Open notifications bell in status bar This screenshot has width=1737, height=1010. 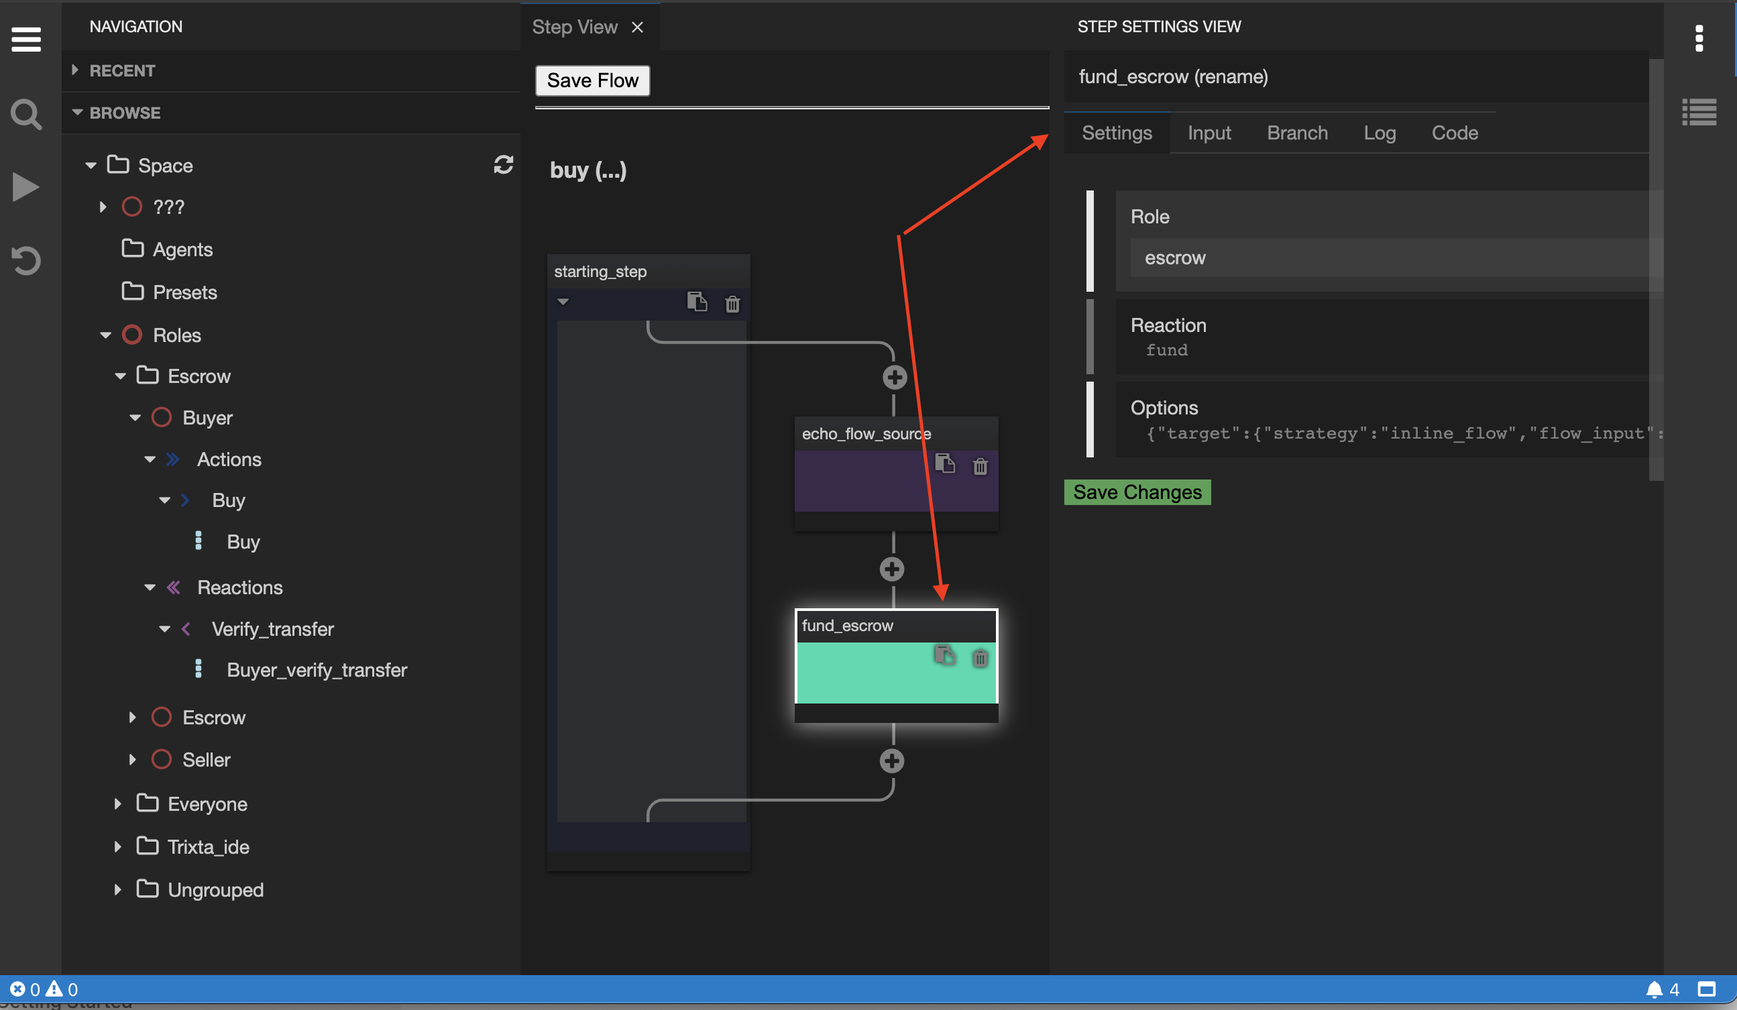coord(1663,990)
